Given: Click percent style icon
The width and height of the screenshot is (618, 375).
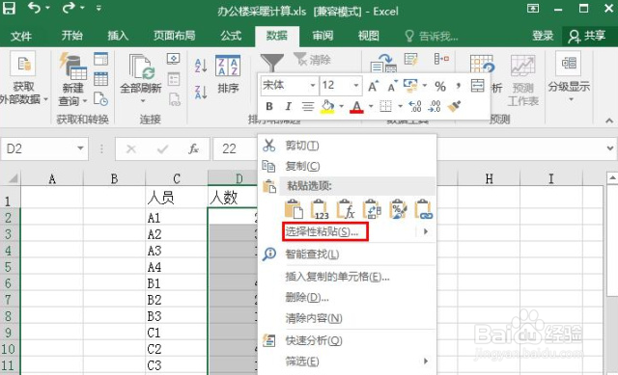Looking at the screenshot, I should 440,86.
